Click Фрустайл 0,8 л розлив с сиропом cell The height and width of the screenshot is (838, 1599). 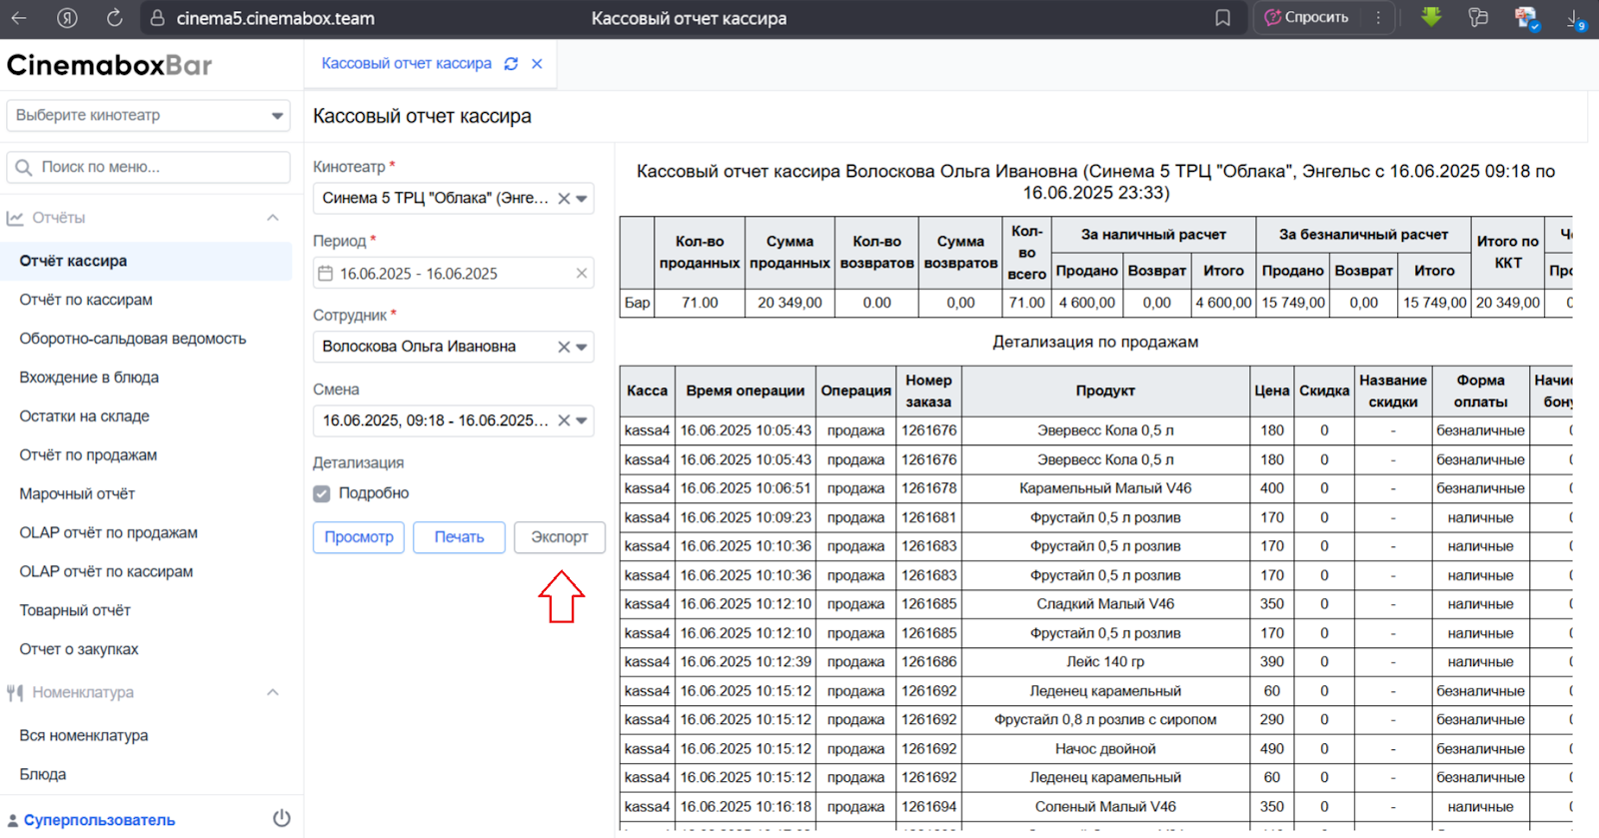coord(1105,720)
